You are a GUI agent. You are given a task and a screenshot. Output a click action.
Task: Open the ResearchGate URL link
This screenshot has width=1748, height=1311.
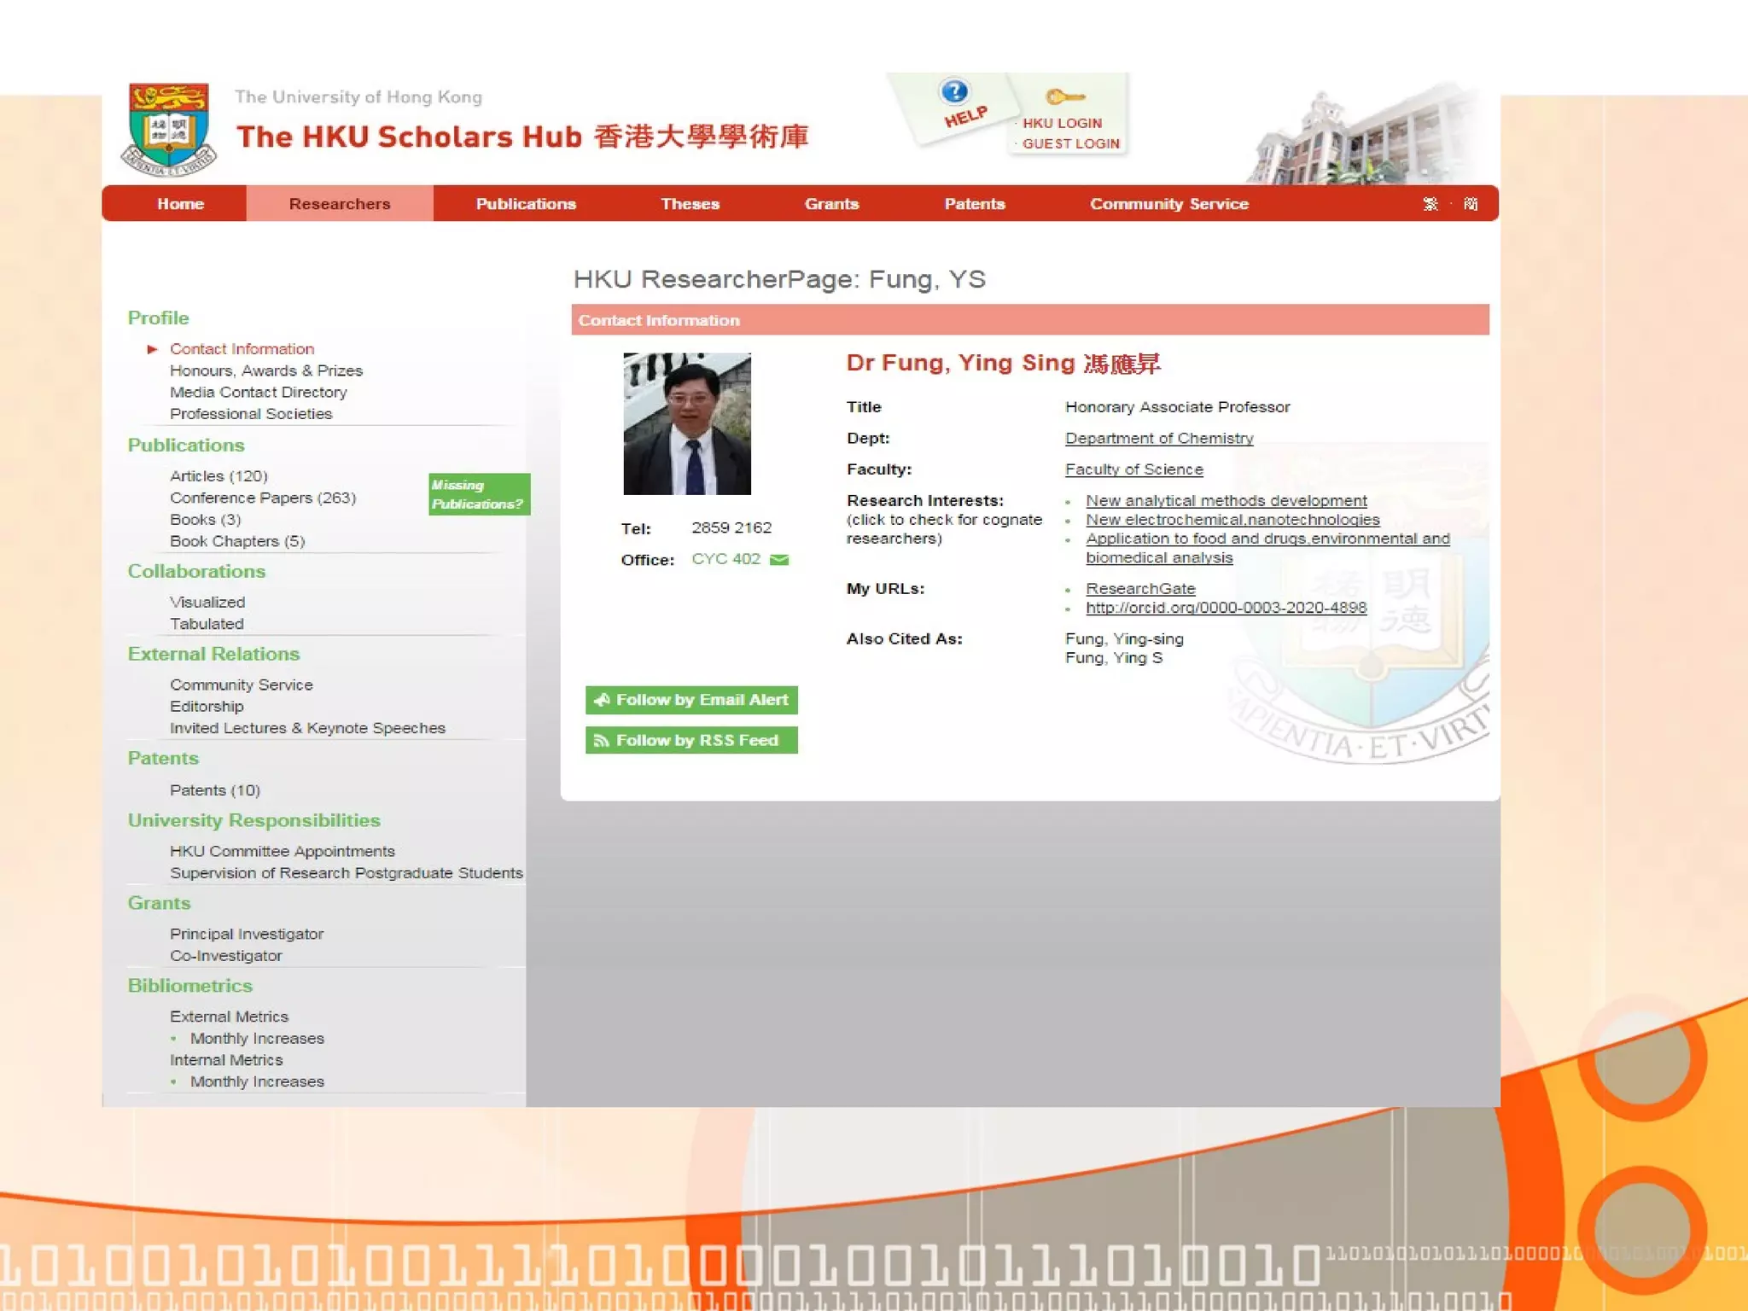pyautogui.click(x=1140, y=589)
